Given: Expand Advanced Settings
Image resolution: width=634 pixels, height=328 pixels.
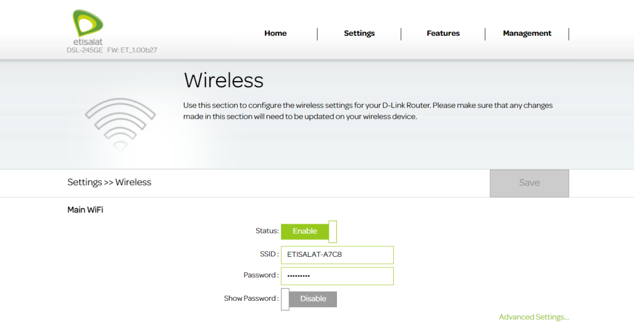Looking at the screenshot, I should point(534,317).
